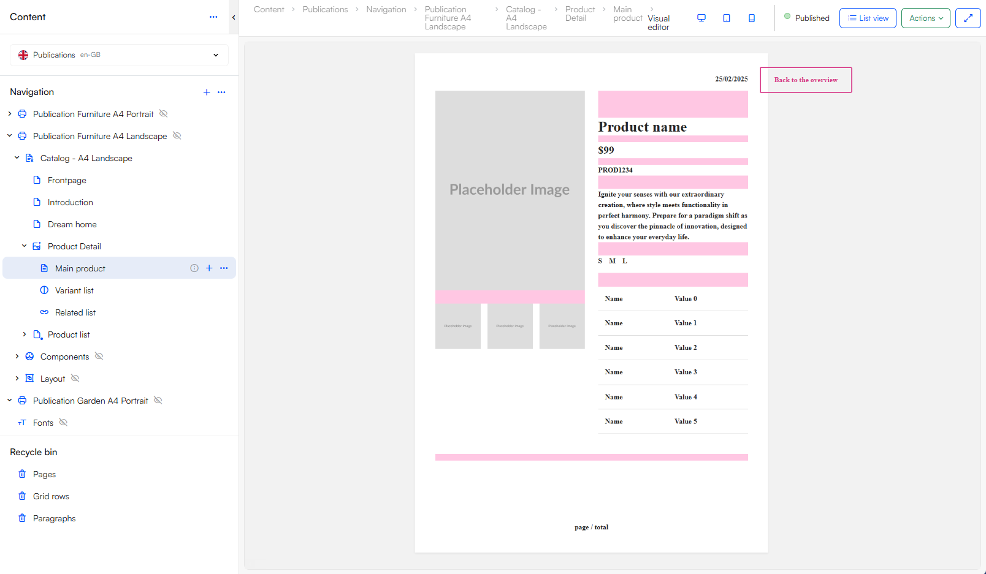Add a navigation item with the plus icon

207,92
